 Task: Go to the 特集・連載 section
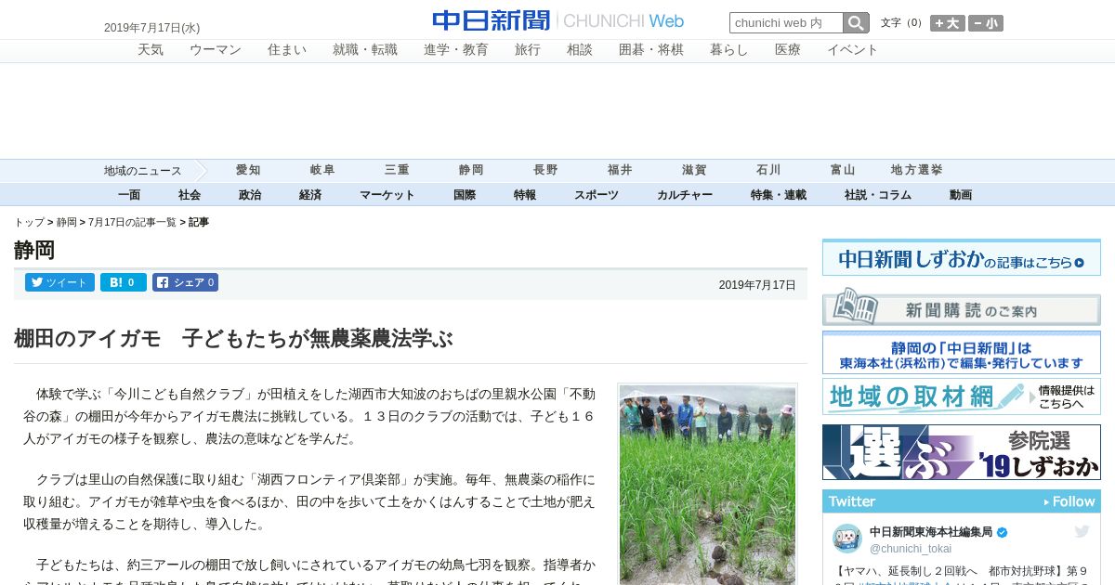coord(779,195)
